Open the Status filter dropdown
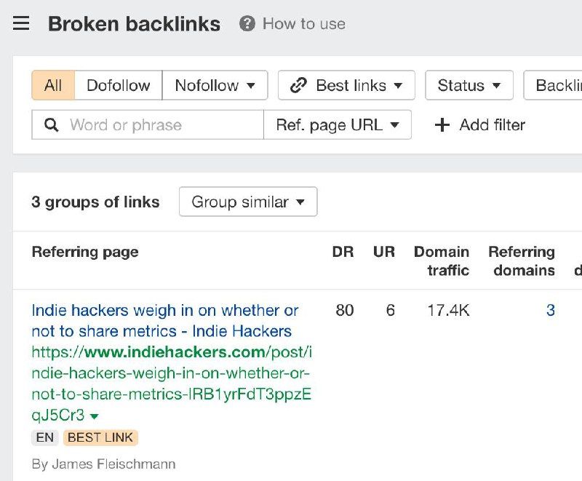 pyautogui.click(x=469, y=85)
